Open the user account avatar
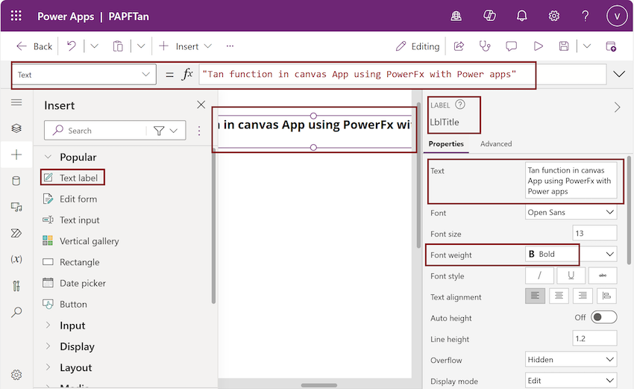 (617, 16)
